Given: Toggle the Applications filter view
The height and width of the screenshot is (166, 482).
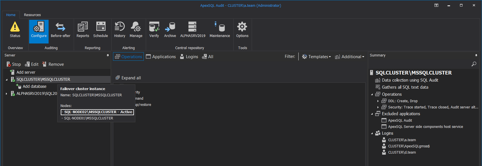Looking at the screenshot, I should [161, 57].
